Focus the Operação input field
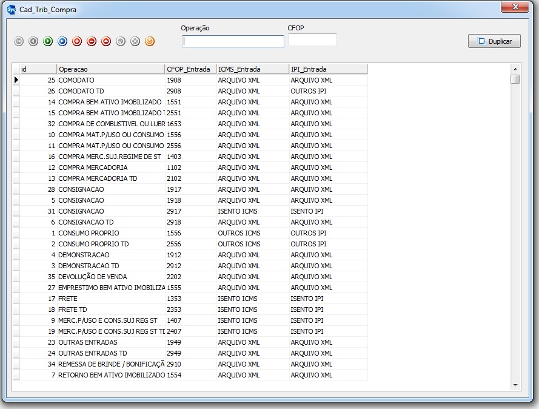The width and height of the screenshot is (539, 409). 233,41
